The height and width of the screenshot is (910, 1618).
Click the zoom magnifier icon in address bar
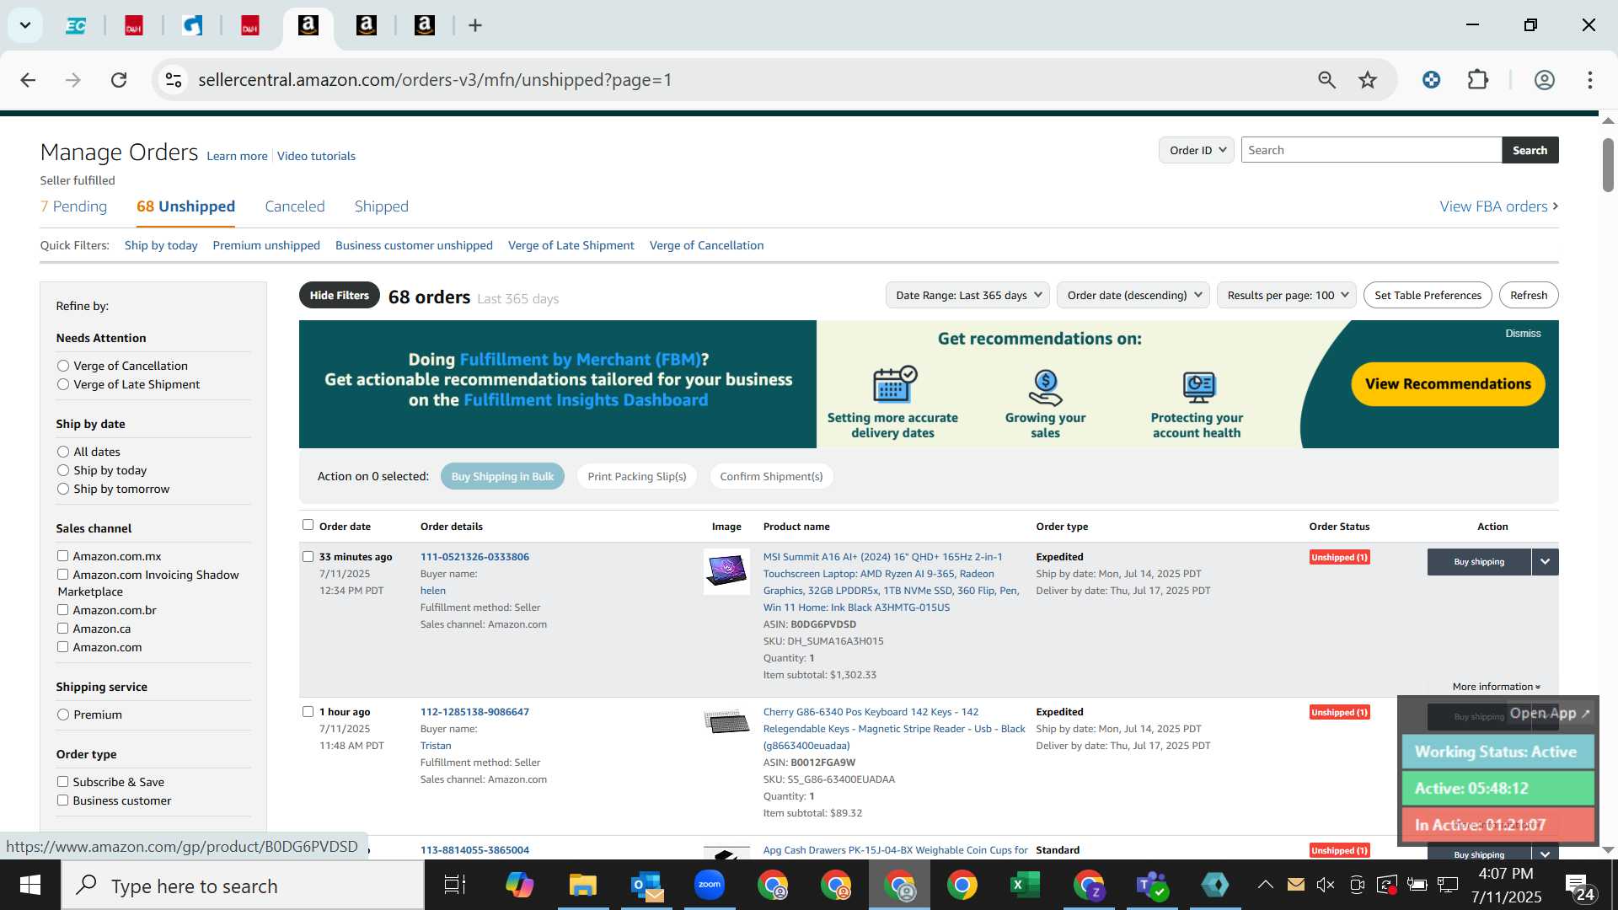pyautogui.click(x=1326, y=80)
